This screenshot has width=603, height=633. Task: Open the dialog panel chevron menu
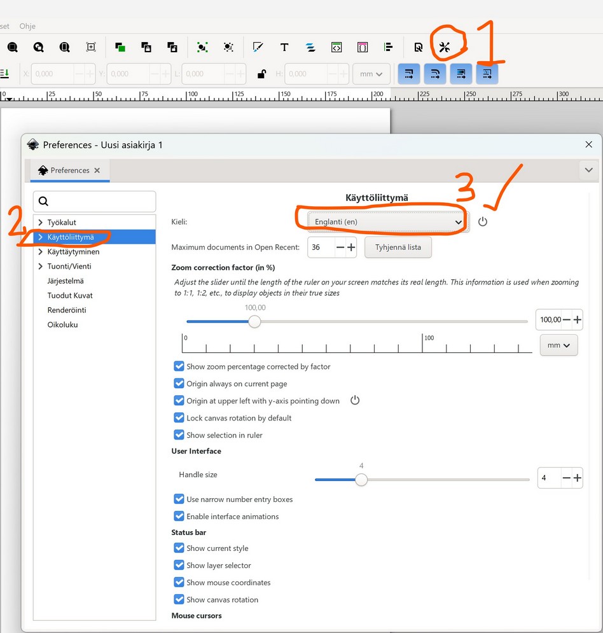(x=589, y=170)
